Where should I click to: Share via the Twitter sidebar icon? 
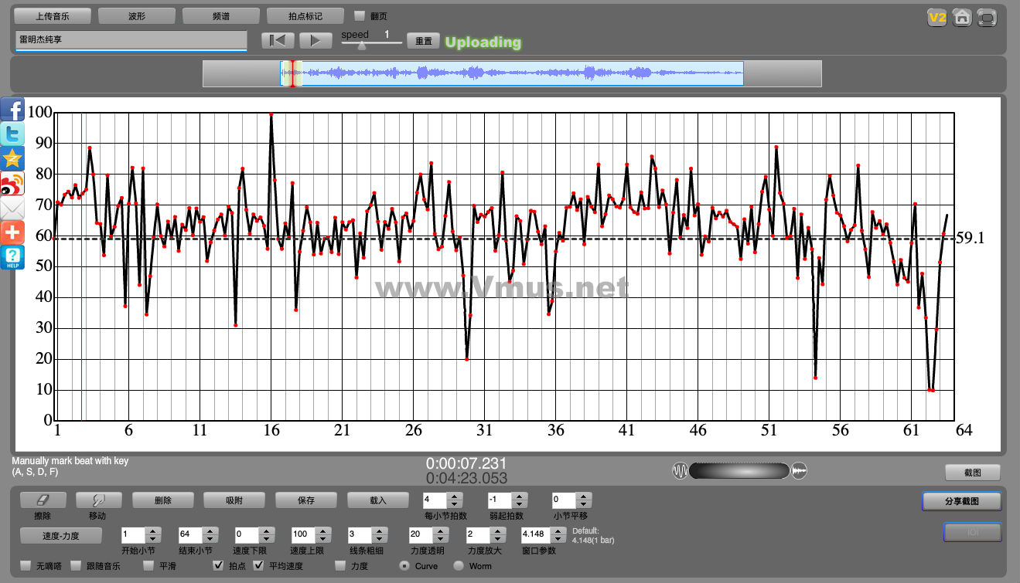(12, 134)
